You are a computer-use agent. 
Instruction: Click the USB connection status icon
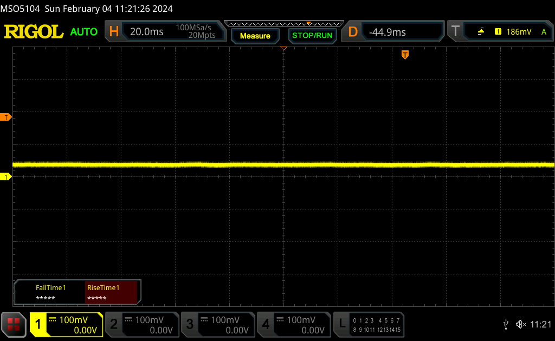[506, 324]
